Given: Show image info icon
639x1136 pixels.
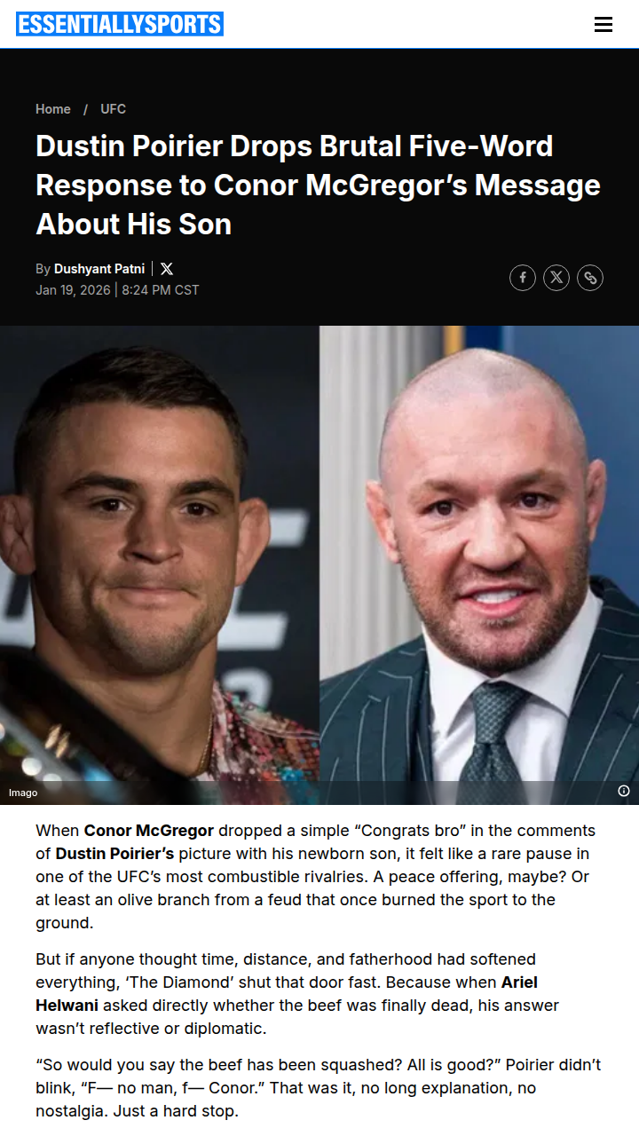Looking at the screenshot, I should click(624, 791).
